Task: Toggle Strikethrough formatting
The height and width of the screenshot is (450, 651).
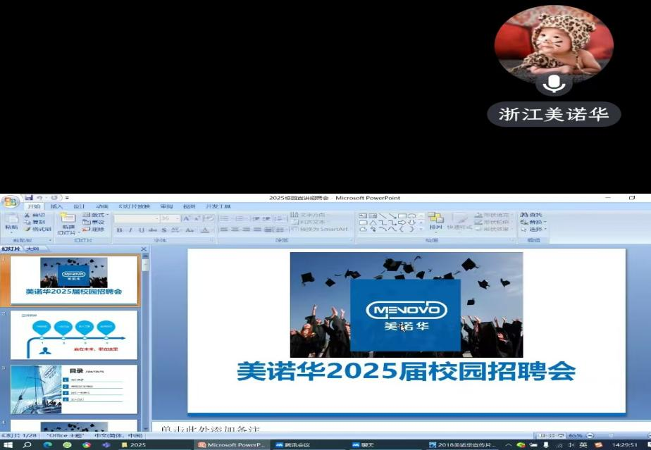Action: (153, 230)
